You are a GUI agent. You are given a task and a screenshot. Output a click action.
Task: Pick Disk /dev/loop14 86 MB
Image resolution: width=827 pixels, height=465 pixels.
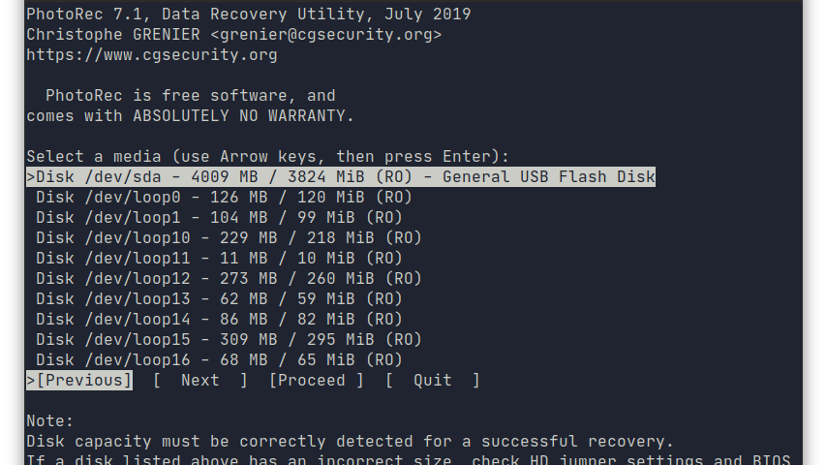point(219,320)
